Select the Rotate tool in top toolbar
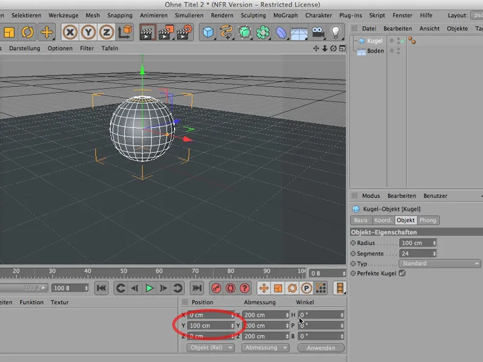Viewport: 483px width, 362px height. pyautogui.click(x=27, y=32)
